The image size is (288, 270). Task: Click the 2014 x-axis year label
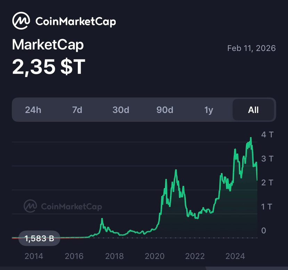click(34, 256)
